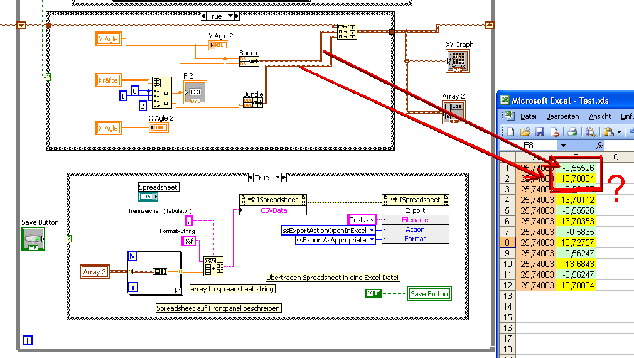Click Excel Print Preview toolbar icon

590,132
